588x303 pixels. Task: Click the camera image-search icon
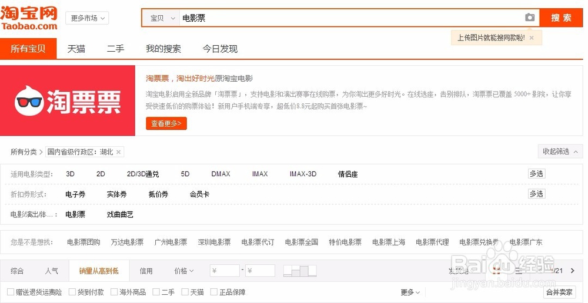530,18
